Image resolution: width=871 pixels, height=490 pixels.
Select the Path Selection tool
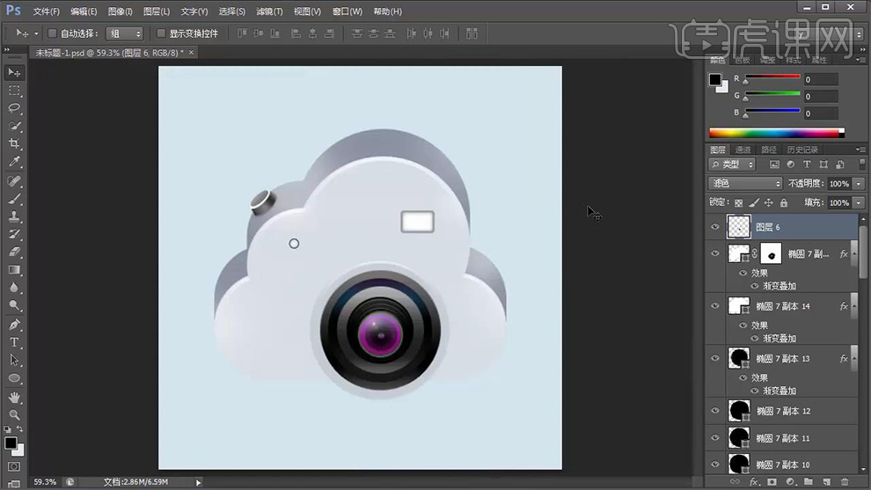coord(14,360)
